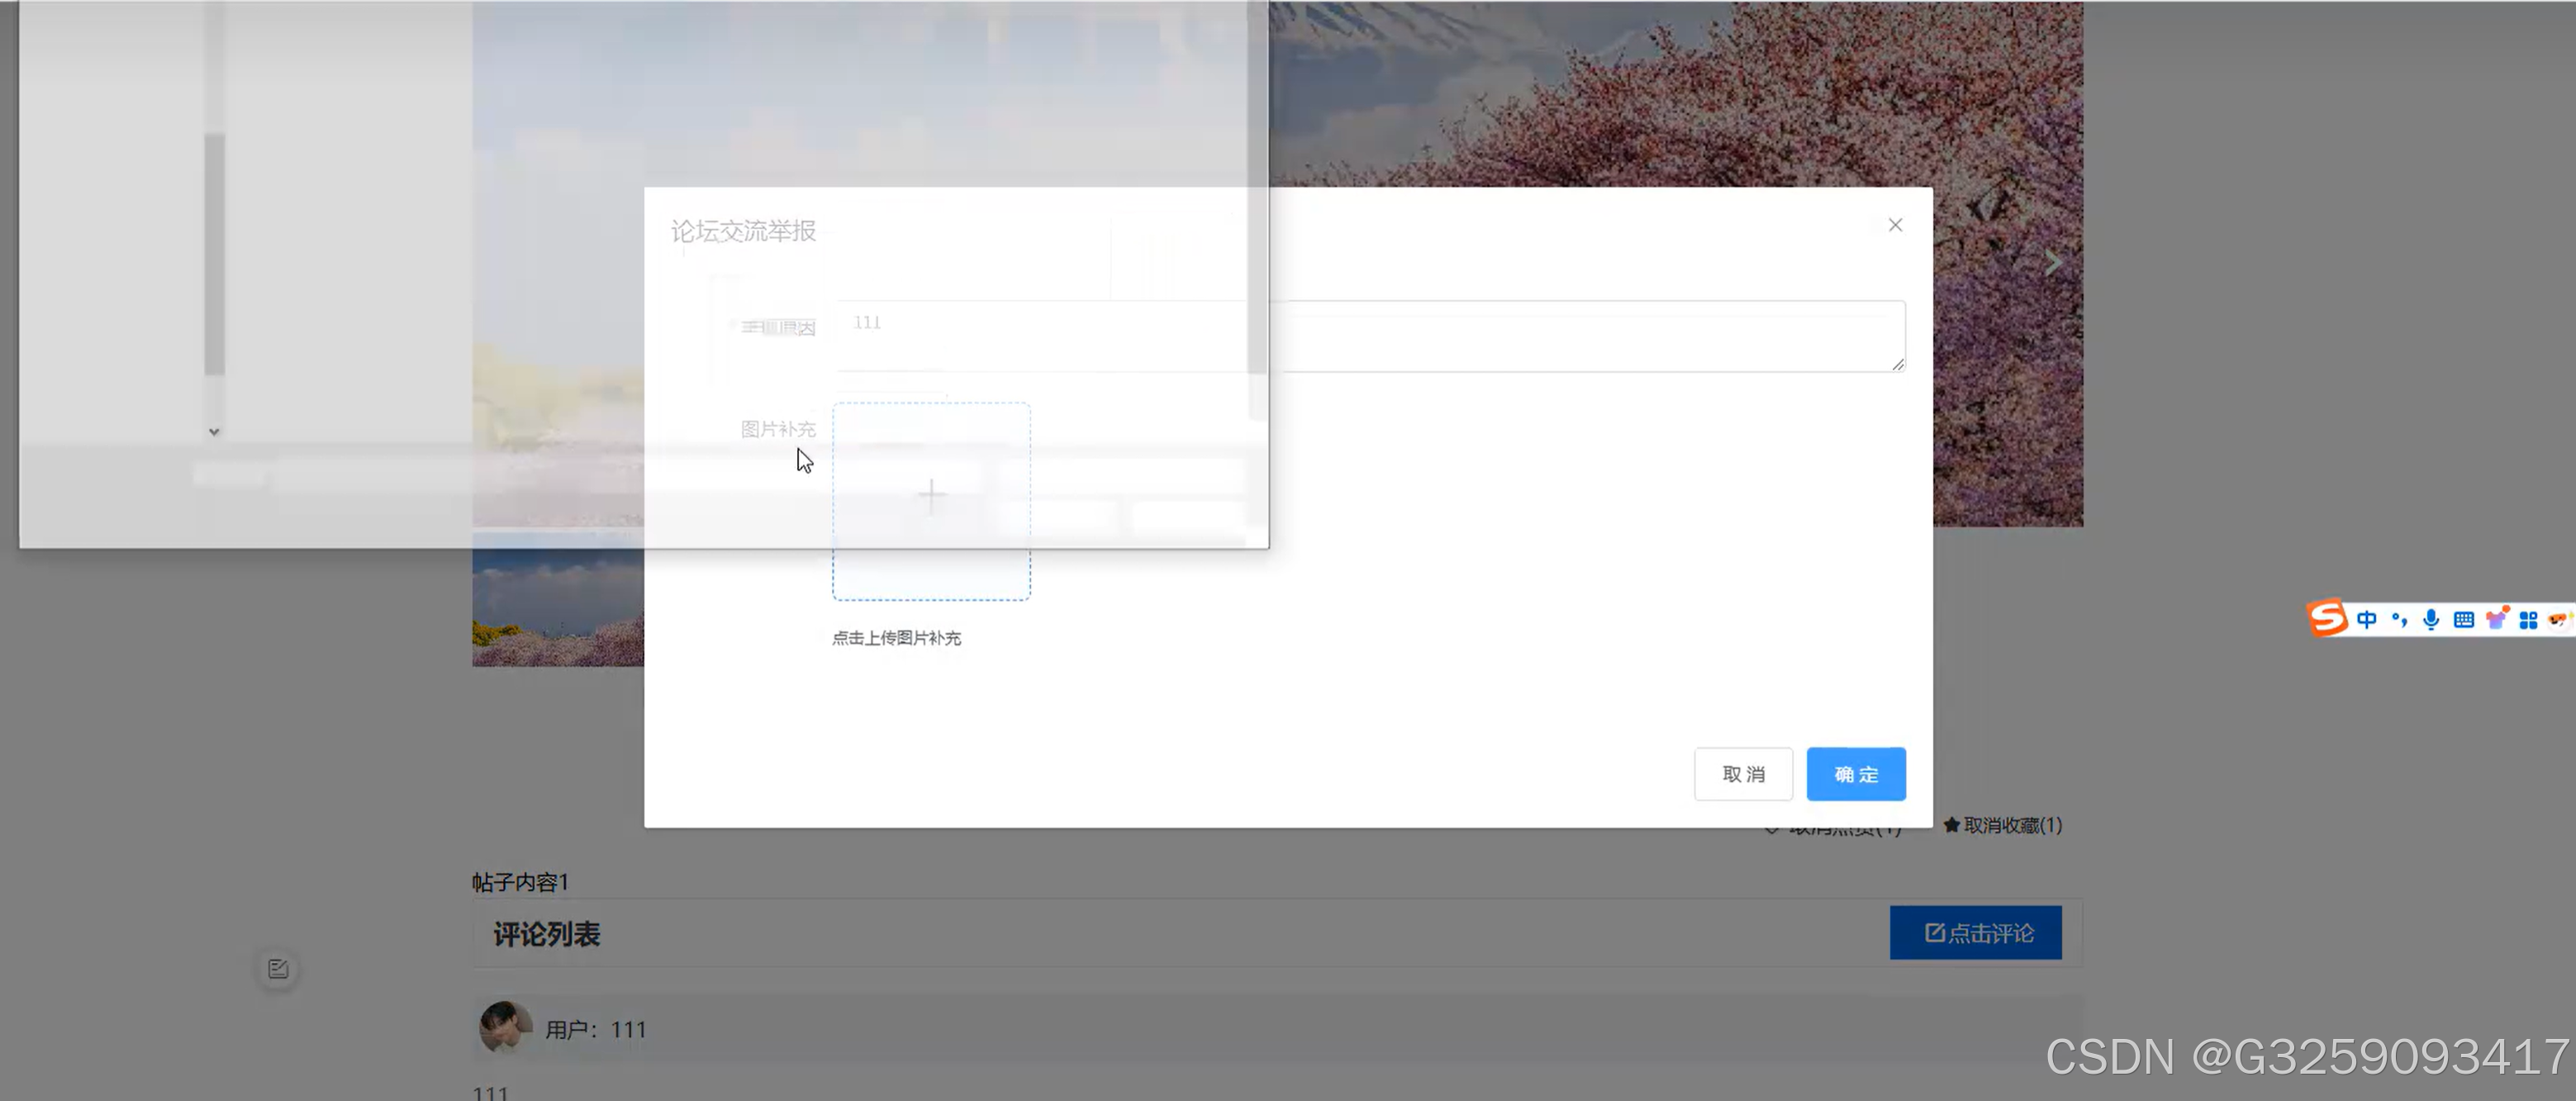Click the report reason text area containing 111
Viewport: 2576px width, 1101px height.
pyautogui.click(x=1369, y=336)
